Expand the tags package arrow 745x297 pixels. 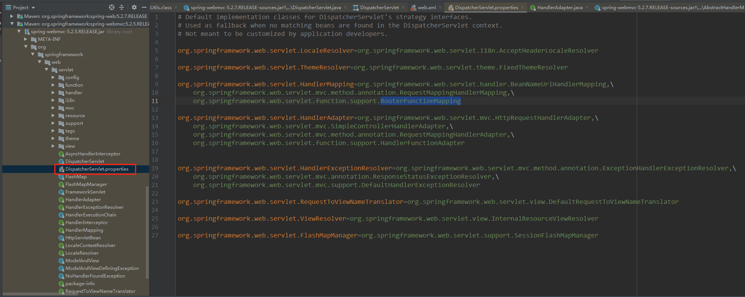point(53,131)
